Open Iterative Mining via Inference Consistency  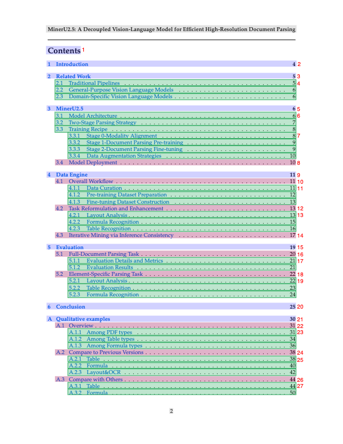pyautogui.click(x=121, y=235)
